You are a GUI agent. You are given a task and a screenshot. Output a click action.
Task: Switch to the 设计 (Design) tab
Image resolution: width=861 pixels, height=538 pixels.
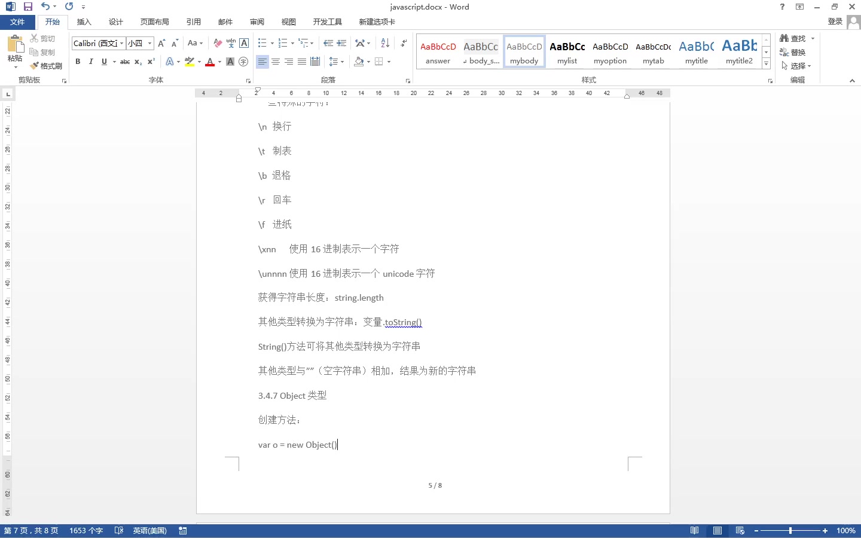(116, 22)
